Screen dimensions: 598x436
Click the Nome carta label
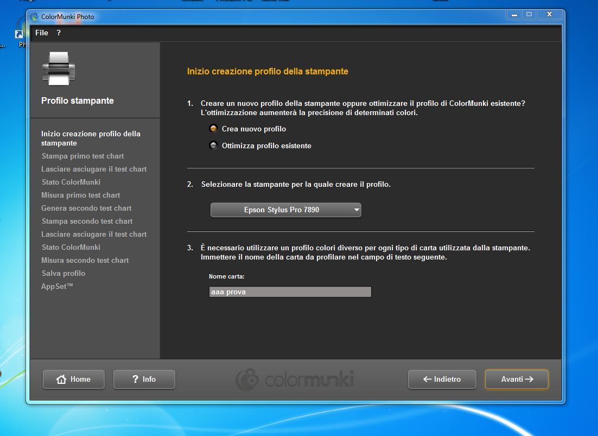click(x=226, y=276)
